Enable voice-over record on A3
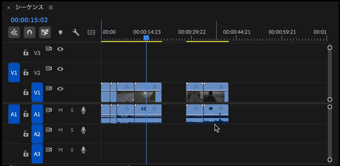This screenshot has width=340, height=166. [x=83, y=150]
